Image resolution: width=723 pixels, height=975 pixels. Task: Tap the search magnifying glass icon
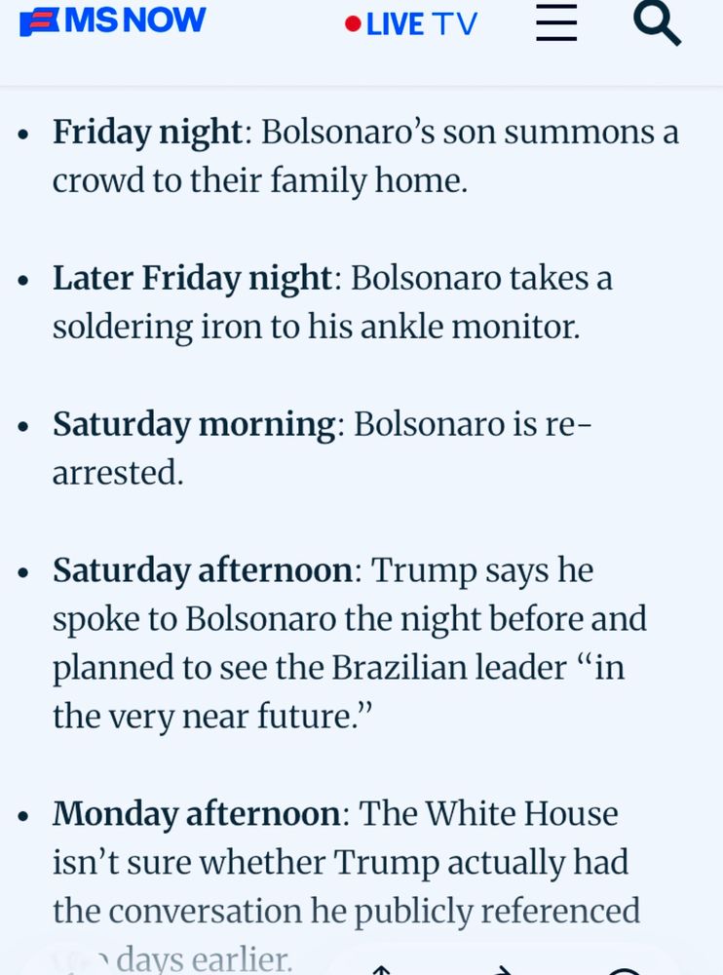(657, 23)
